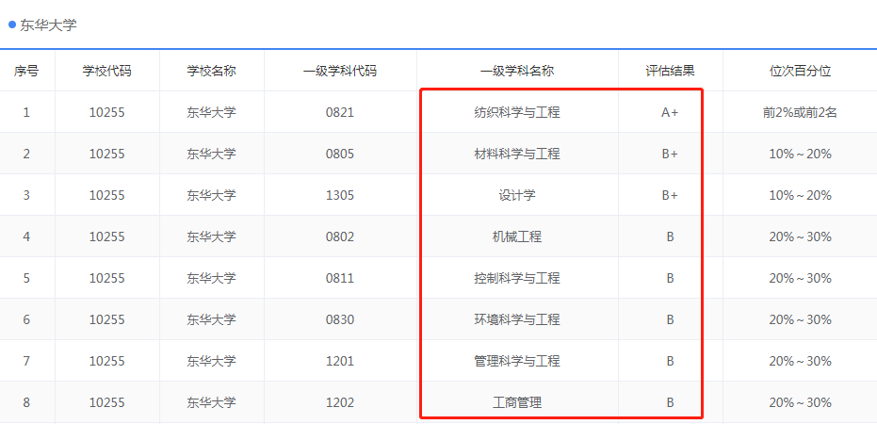Click the 序号 column header
The image size is (877, 424).
[x=26, y=71]
